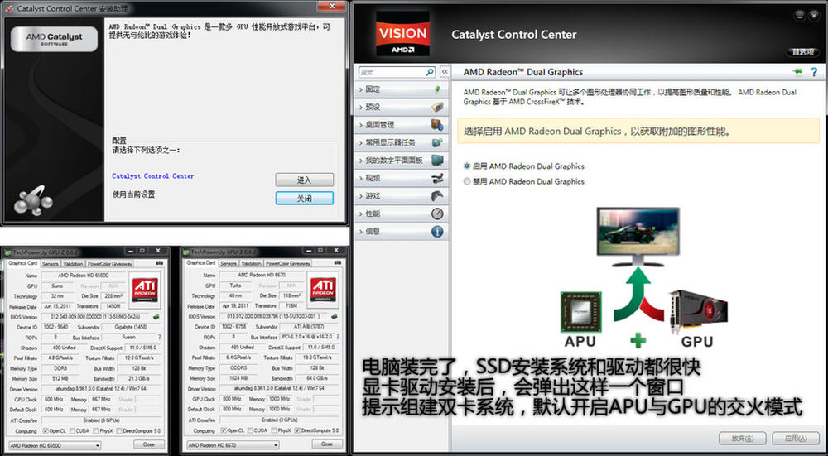Click Close button in HD 6670 GPU-Z window

pos(327,444)
